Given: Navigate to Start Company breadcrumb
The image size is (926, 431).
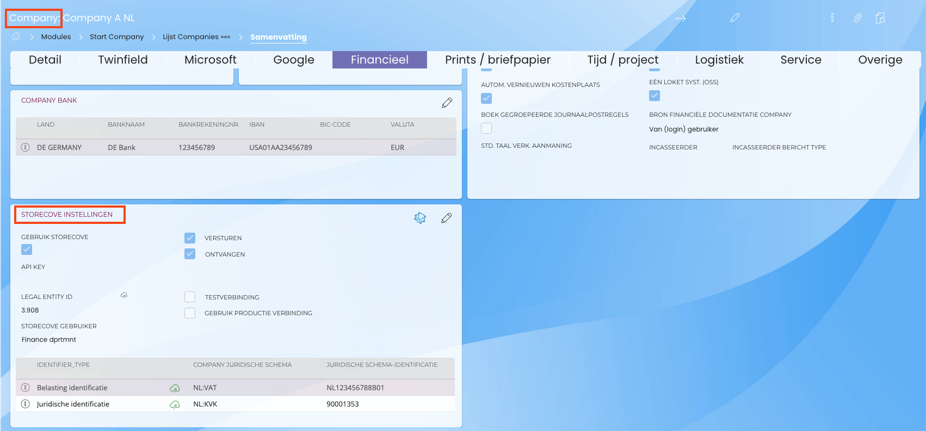Looking at the screenshot, I should 117,37.
